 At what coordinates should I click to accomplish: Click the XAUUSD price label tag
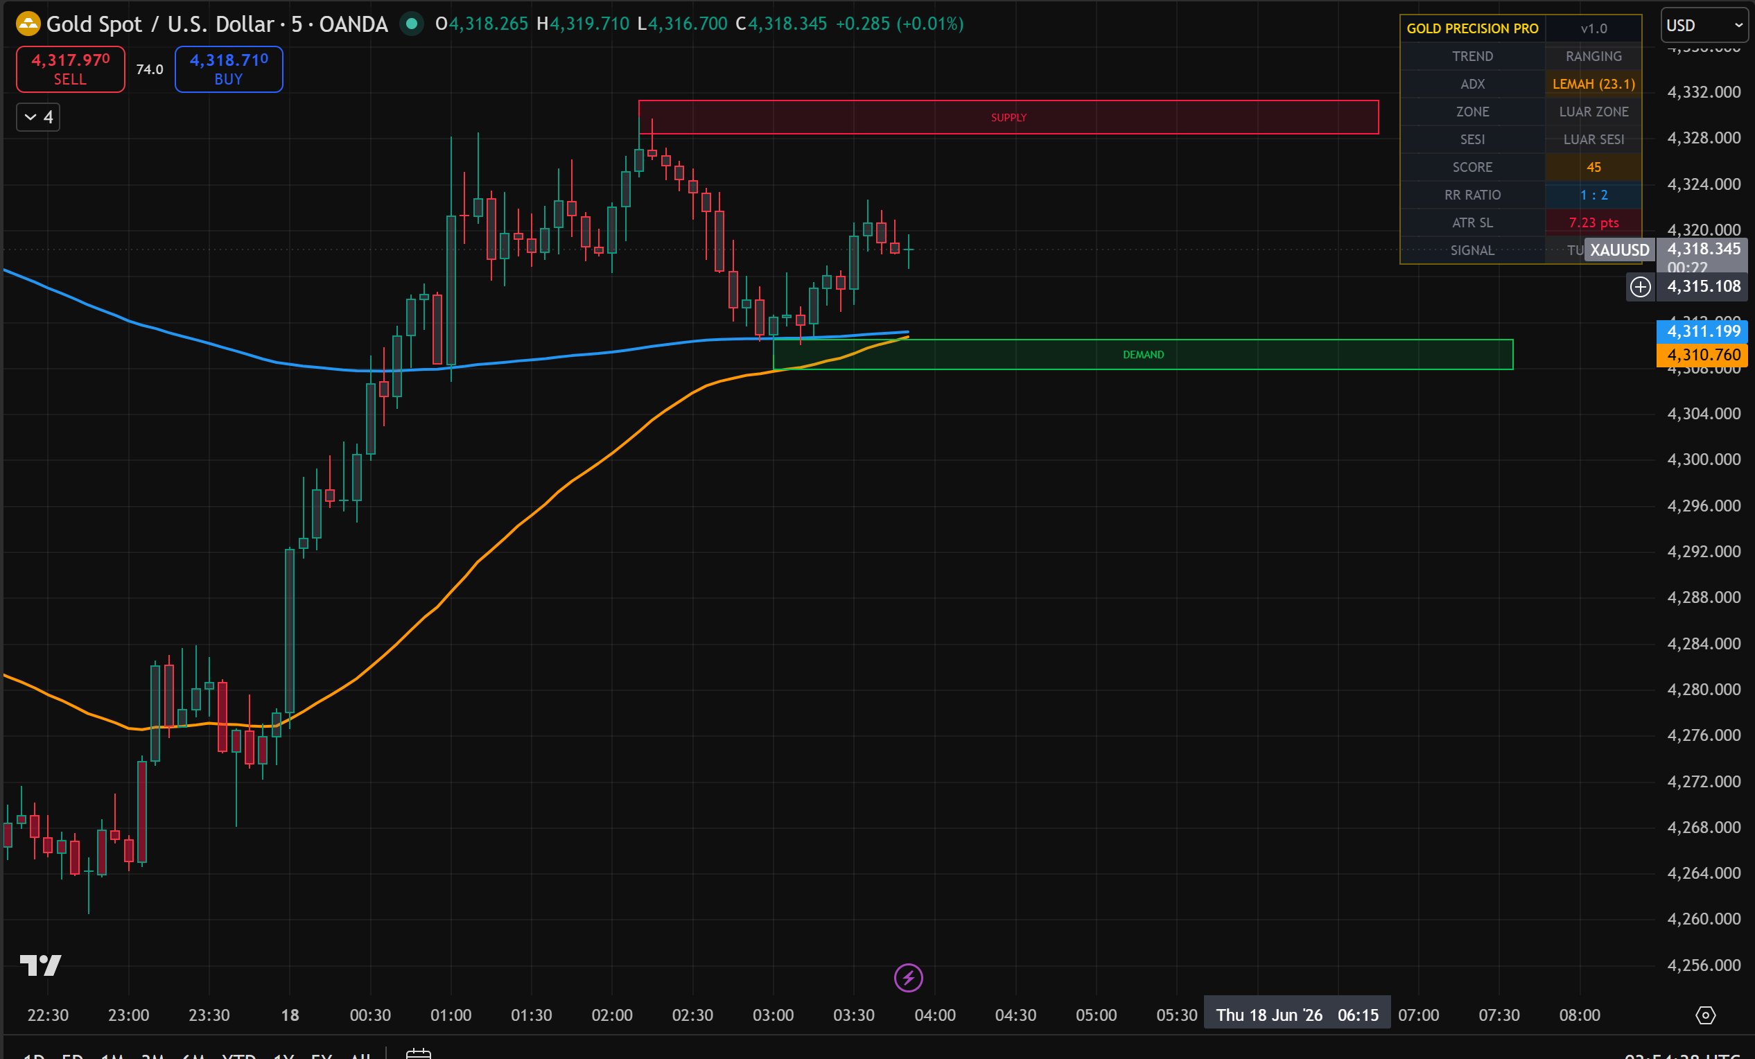point(1620,250)
